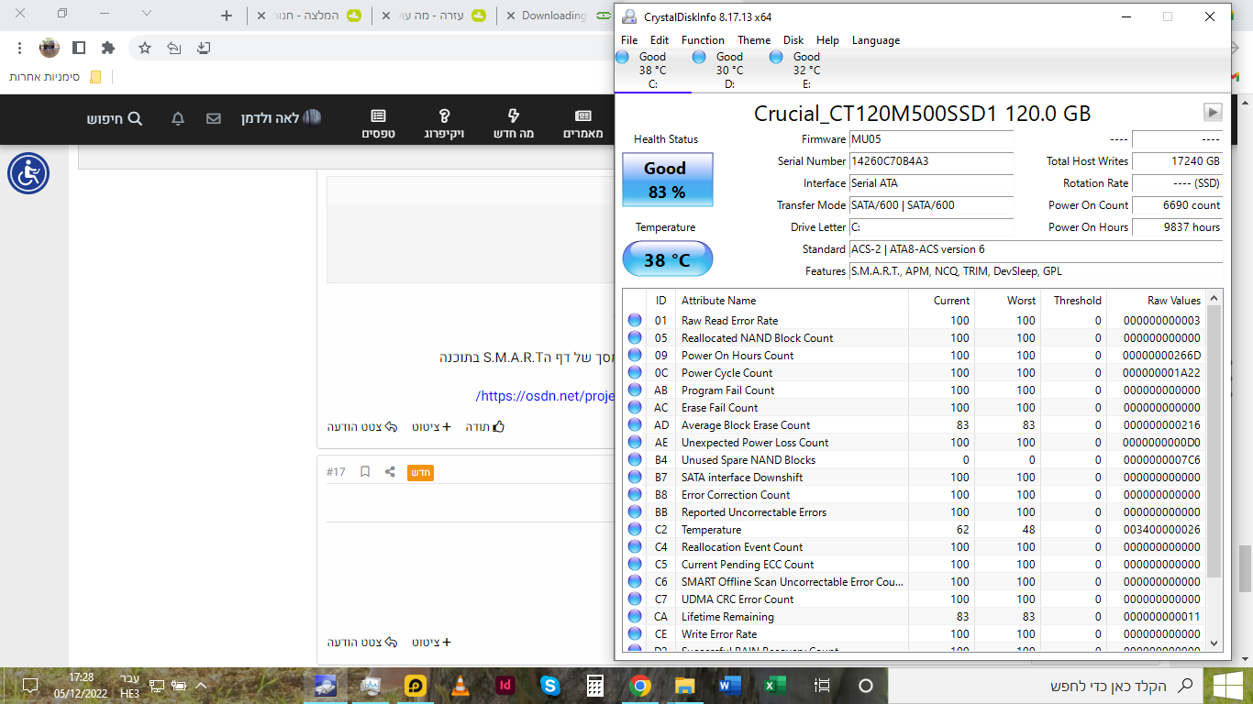Open the osdn.net link in the post
Screen dimensions: 1253x704
(544, 396)
